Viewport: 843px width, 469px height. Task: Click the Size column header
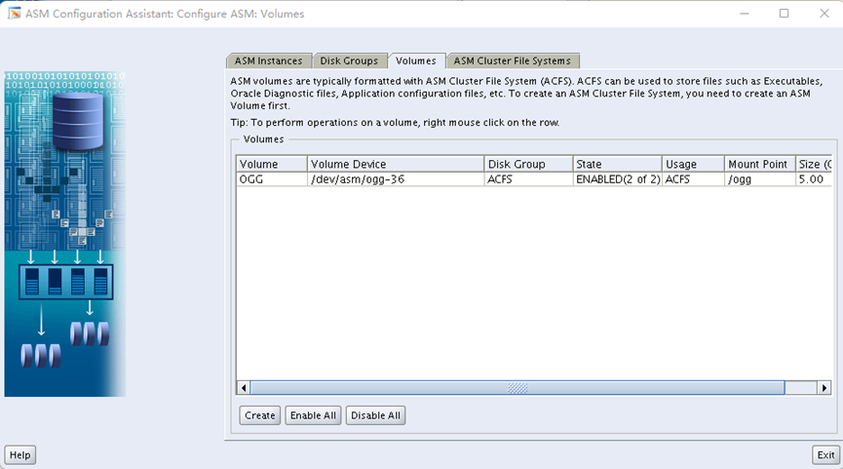(x=814, y=164)
